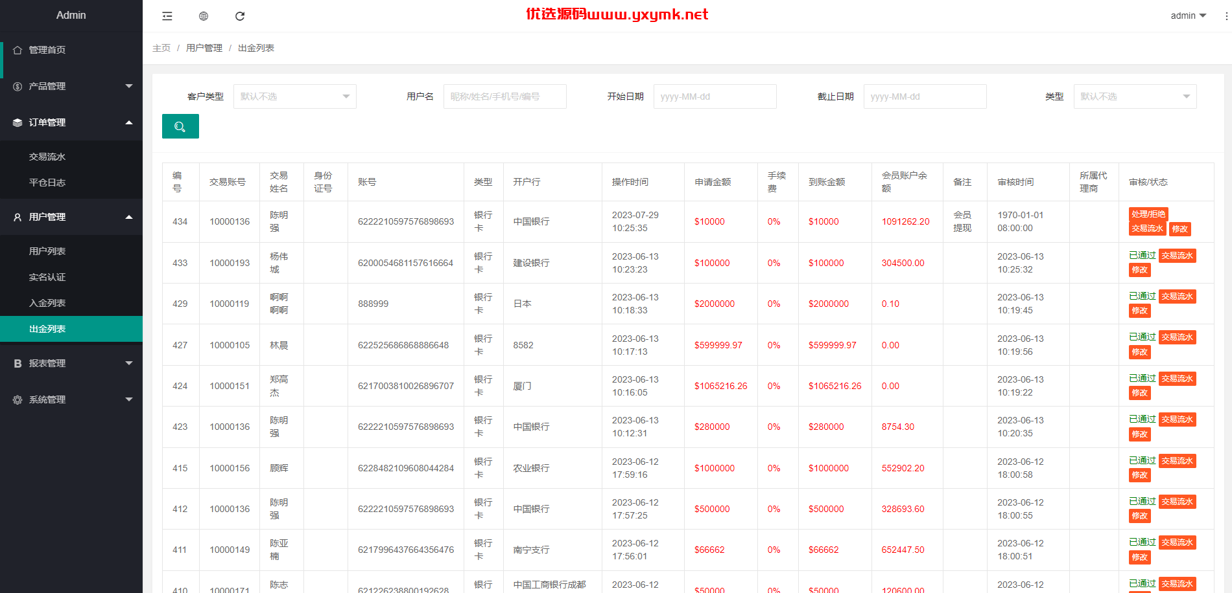Viewport: 1232px width, 593px height.
Task: Open the website globe icon
Action: (204, 16)
